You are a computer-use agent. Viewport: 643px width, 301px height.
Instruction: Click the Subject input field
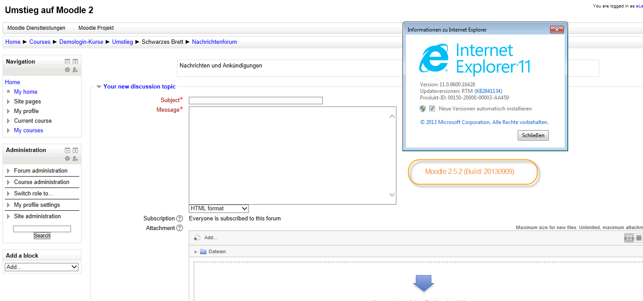pyautogui.click(x=256, y=101)
